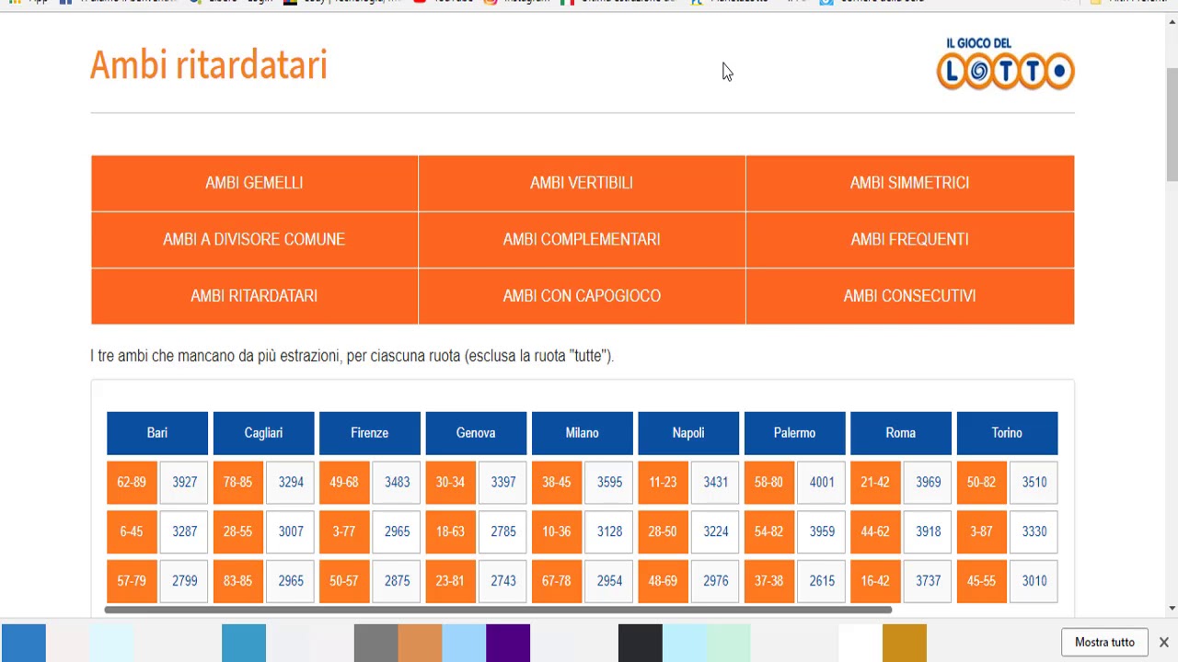Select Torino ambo 50-82
The image size is (1178, 662).
tap(981, 483)
